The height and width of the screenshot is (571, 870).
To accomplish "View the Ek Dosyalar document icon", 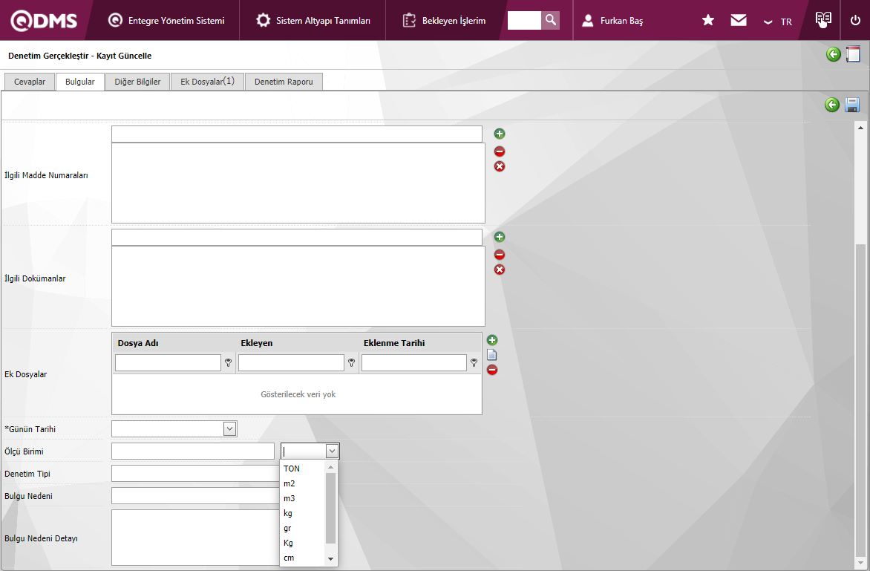I will [492, 355].
